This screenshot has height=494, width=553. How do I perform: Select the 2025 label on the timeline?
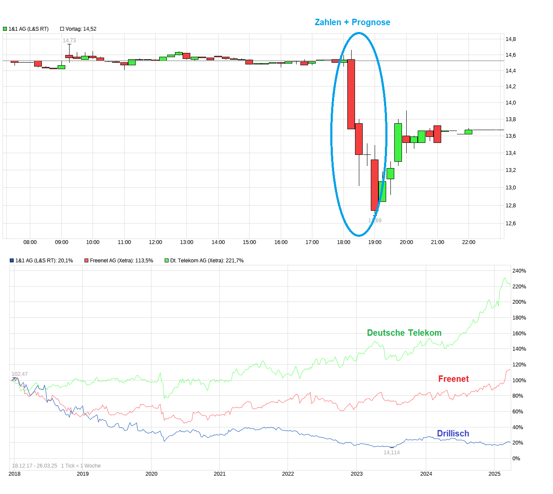495,474
